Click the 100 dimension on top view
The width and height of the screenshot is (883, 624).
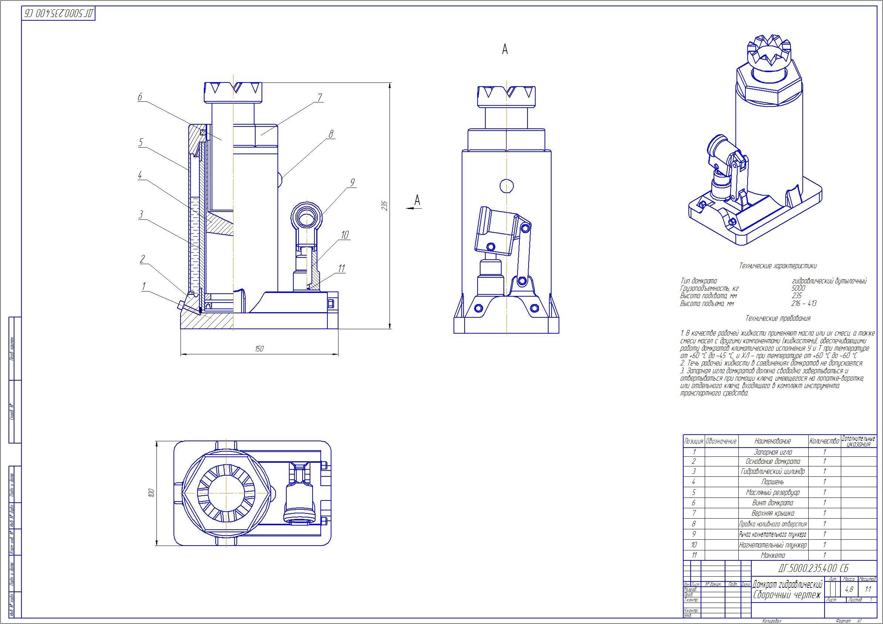(x=151, y=493)
